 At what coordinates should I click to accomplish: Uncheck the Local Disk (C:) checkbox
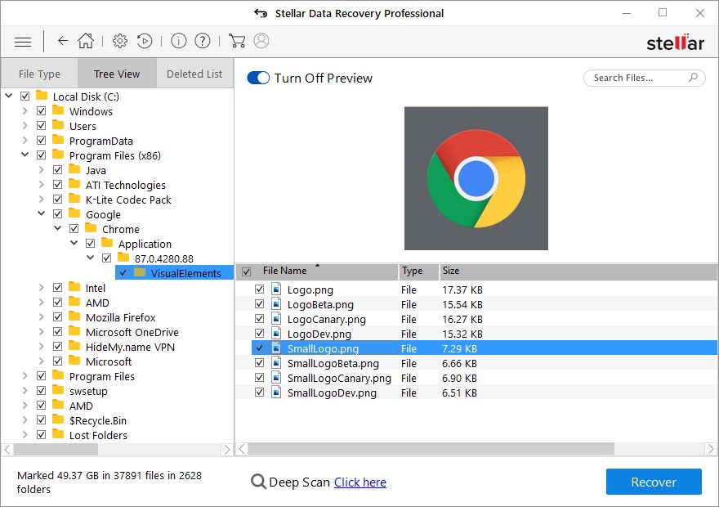[x=25, y=96]
